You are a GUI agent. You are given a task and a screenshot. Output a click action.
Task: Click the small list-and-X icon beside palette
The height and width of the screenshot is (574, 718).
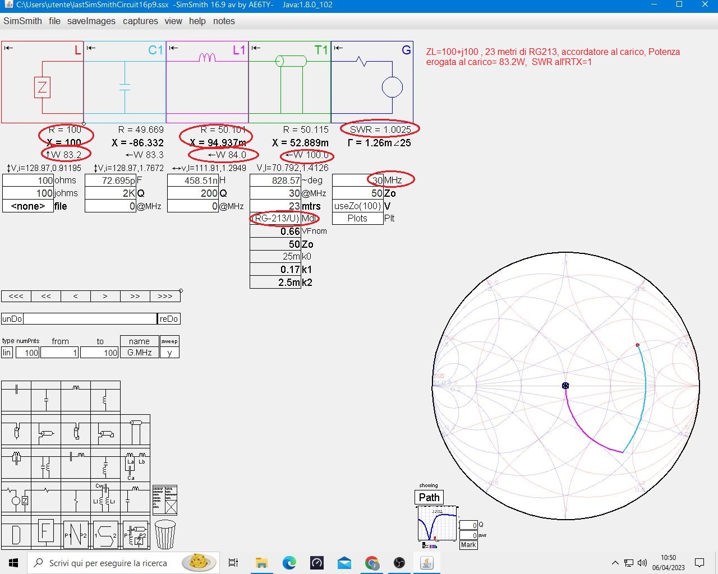(x=165, y=500)
